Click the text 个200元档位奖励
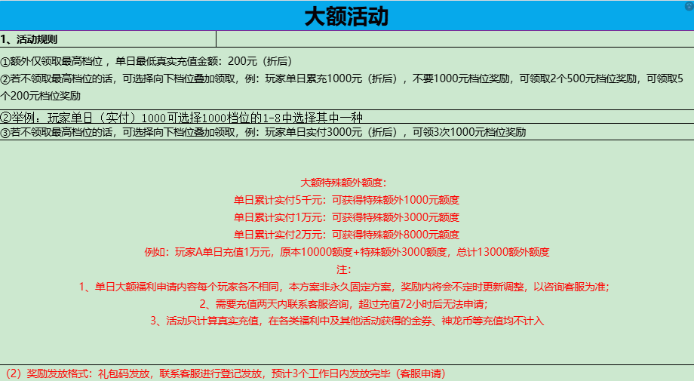 coord(41,96)
